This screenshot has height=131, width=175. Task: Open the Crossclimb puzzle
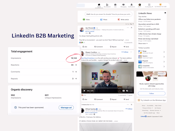pos(151,67)
